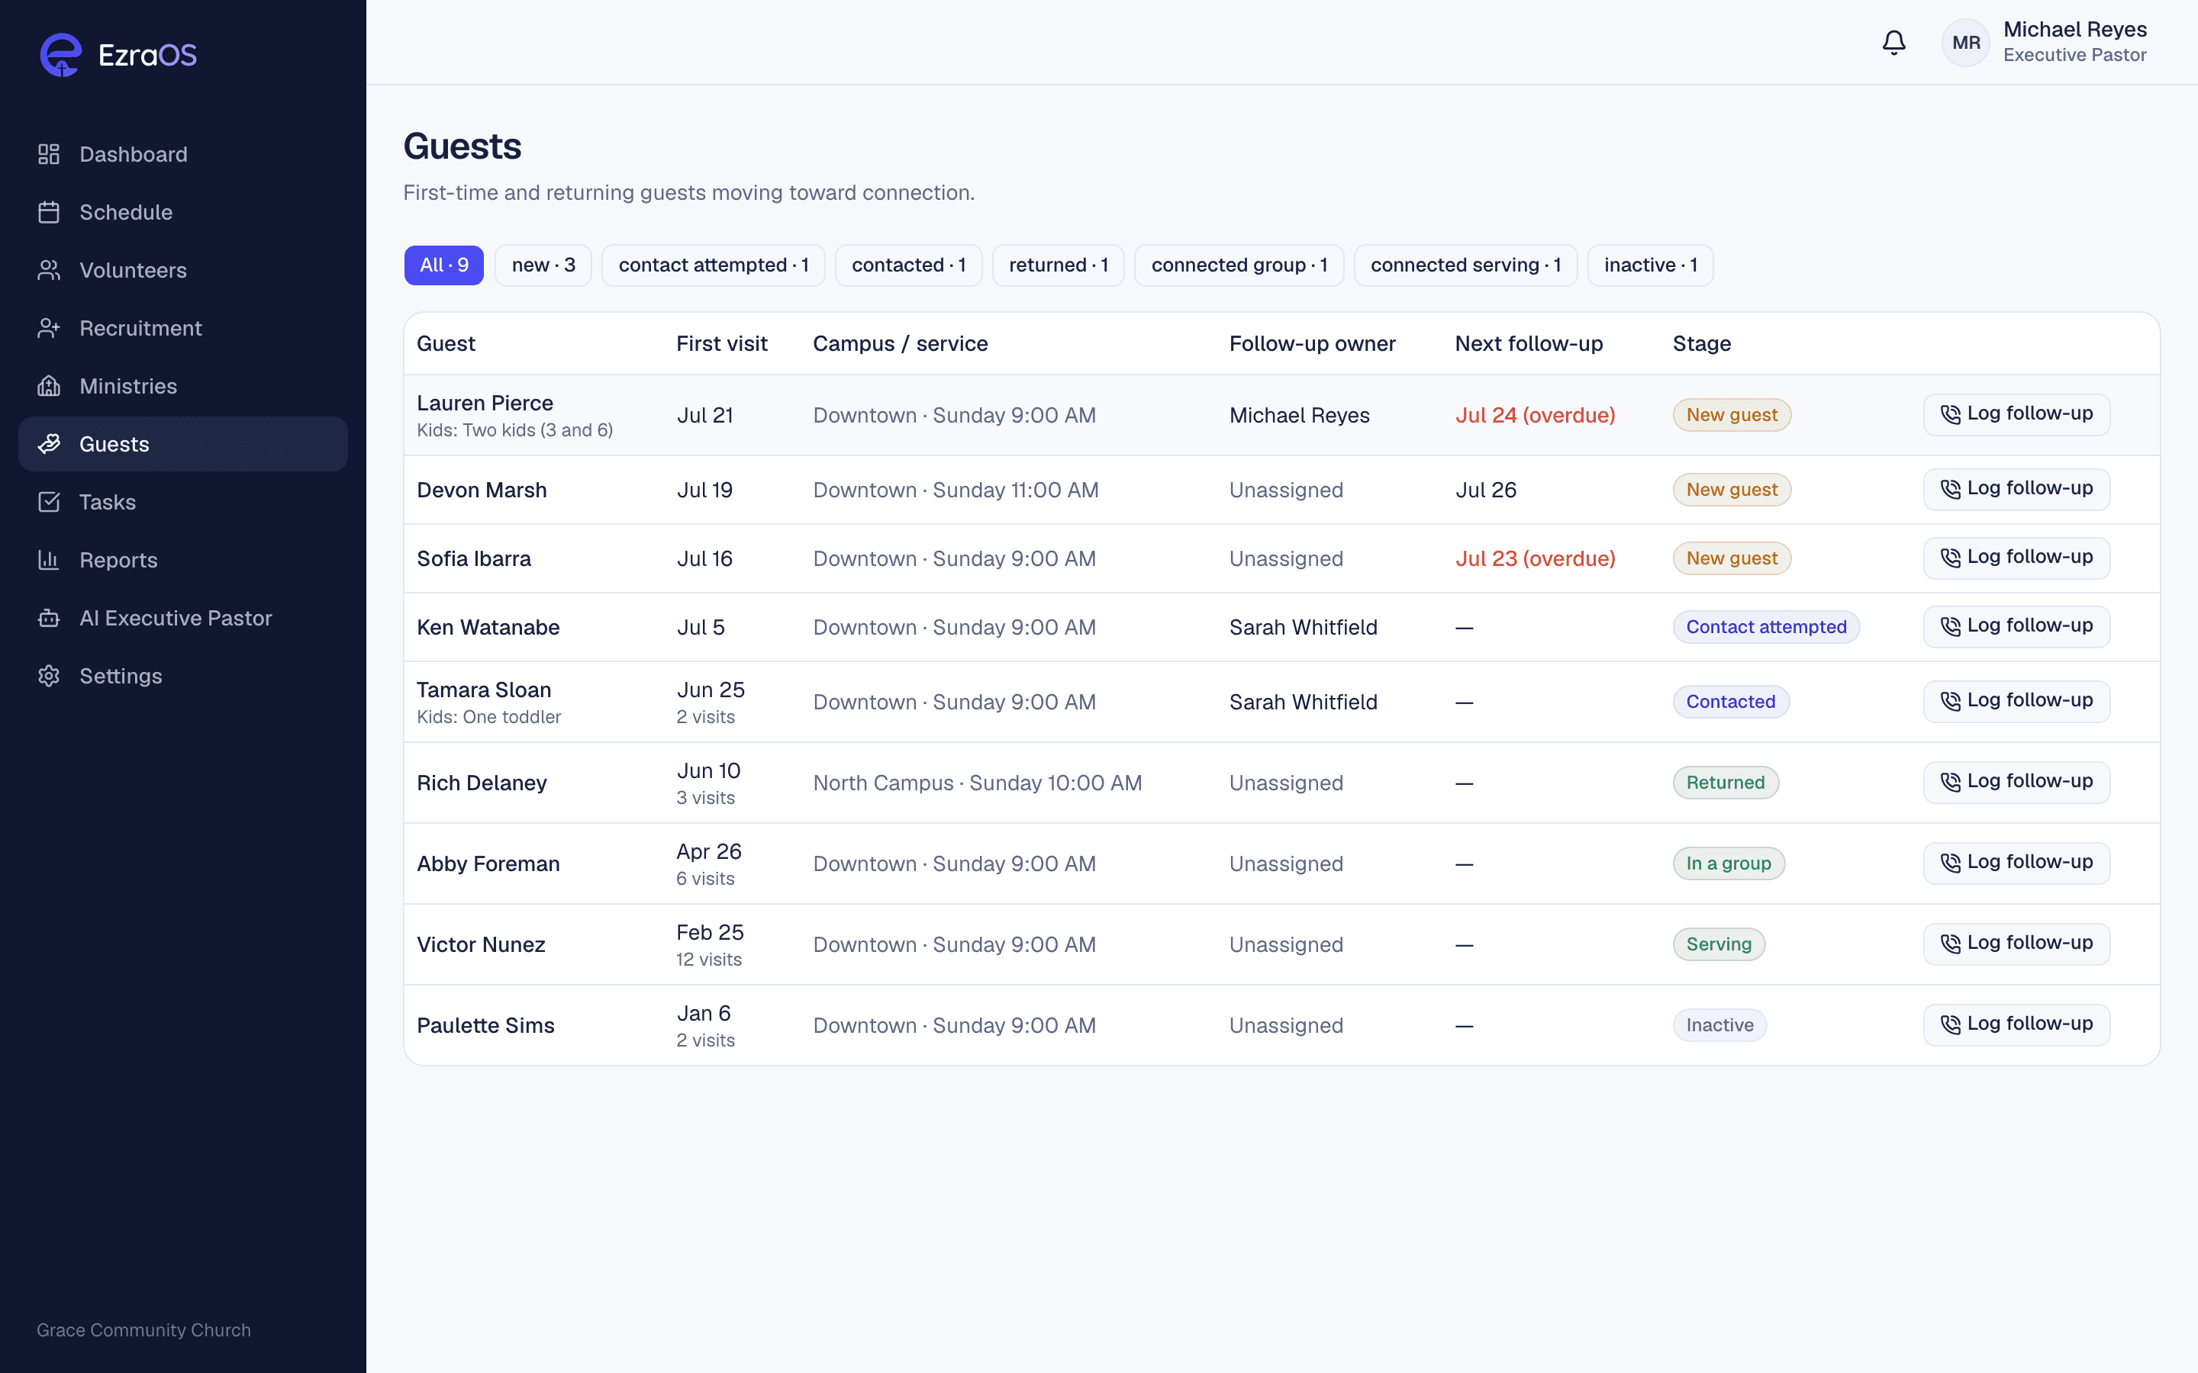Open the notifications bell
2198x1373 pixels.
(1893, 43)
